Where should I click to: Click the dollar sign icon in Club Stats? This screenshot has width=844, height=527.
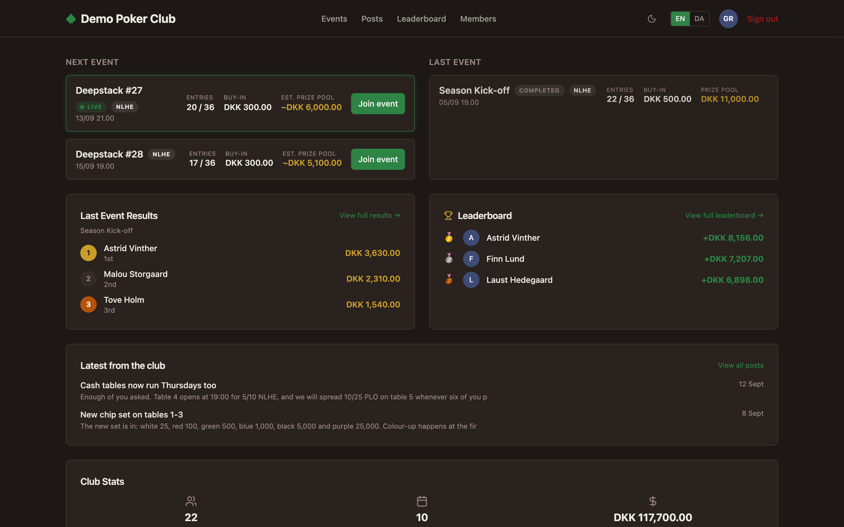(653, 501)
